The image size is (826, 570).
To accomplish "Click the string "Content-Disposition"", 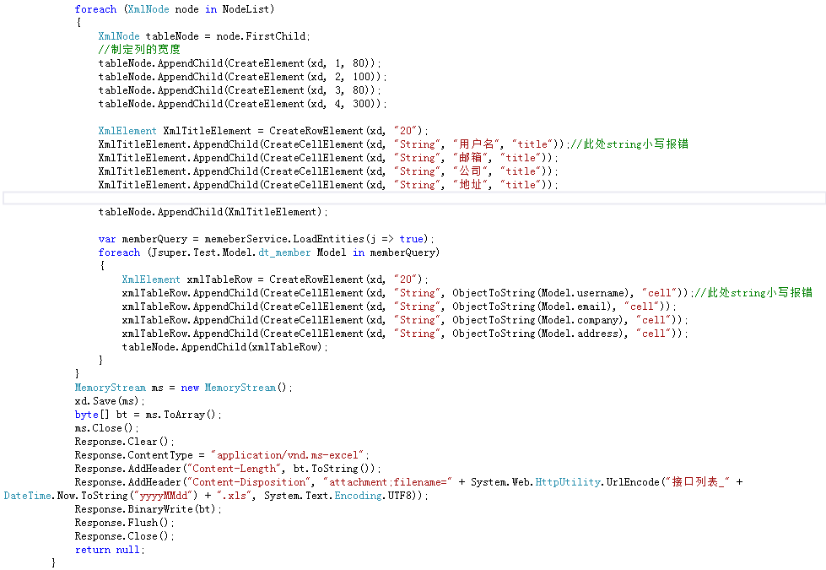I will point(249,482).
